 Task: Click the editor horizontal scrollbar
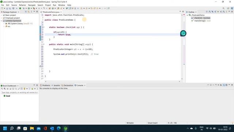pyautogui.click(x=112, y=81)
